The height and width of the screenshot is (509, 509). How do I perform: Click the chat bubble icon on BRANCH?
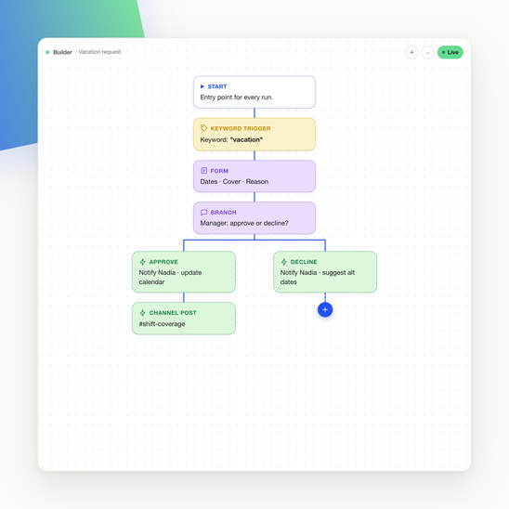pyautogui.click(x=203, y=213)
